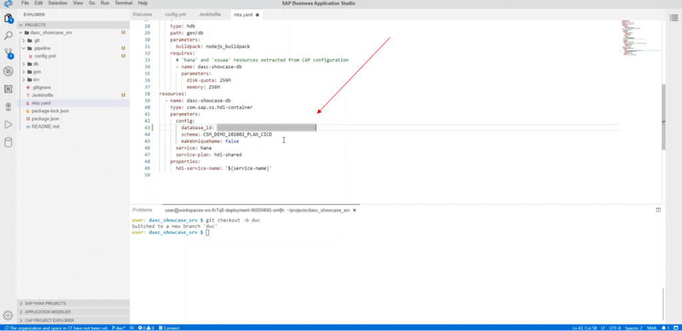Open the View menu
682x331 pixels.
tap(78, 3)
